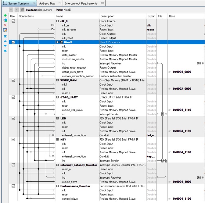
Task: Click lock icon beside base 0x0004_1000
Action: 169,182
